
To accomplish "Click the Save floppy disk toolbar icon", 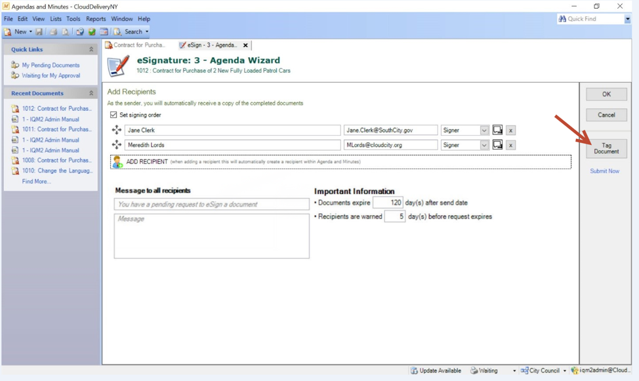I will (39, 31).
